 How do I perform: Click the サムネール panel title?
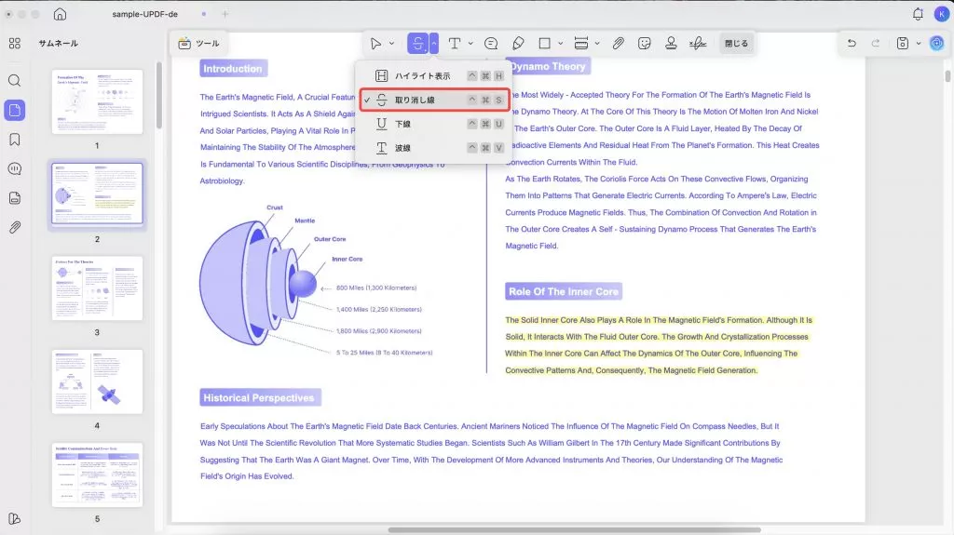click(59, 43)
